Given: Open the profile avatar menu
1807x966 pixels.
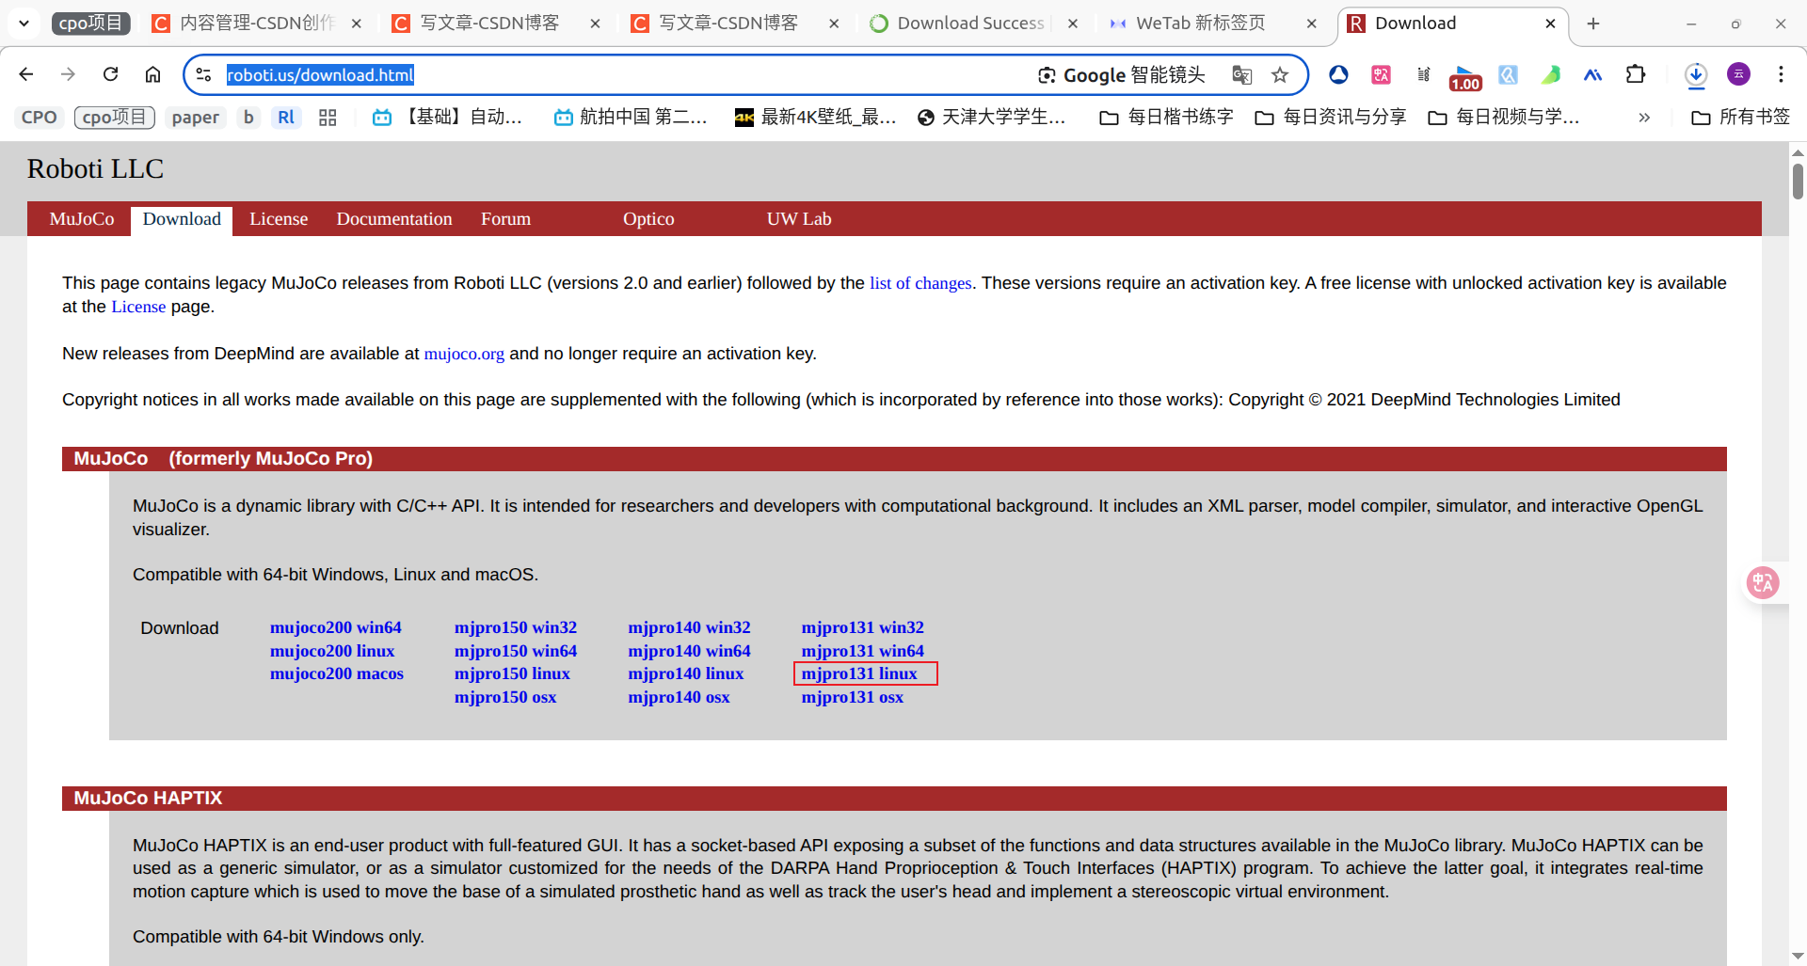Looking at the screenshot, I should (x=1738, y=74).
